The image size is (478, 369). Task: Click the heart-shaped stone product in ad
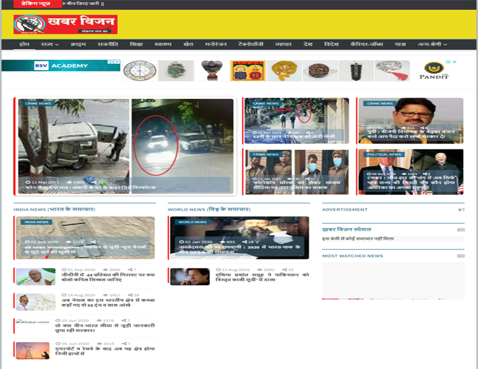pos(211,70)
